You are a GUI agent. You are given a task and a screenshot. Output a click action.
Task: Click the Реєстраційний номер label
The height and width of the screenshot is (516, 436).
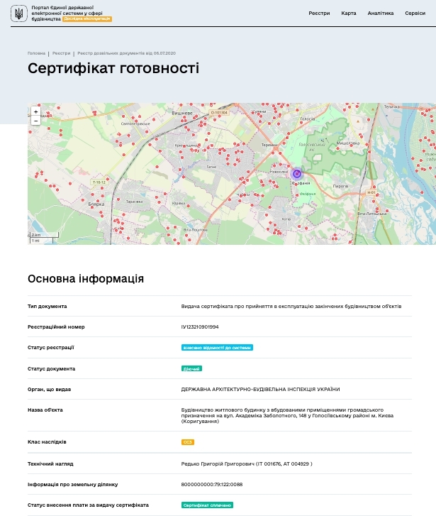(x=56, y=326)
